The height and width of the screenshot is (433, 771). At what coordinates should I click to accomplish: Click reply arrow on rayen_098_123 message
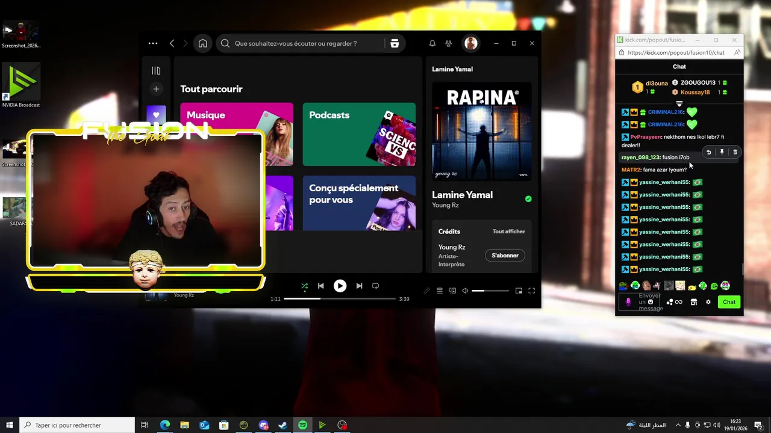click(x=709, y=152)
